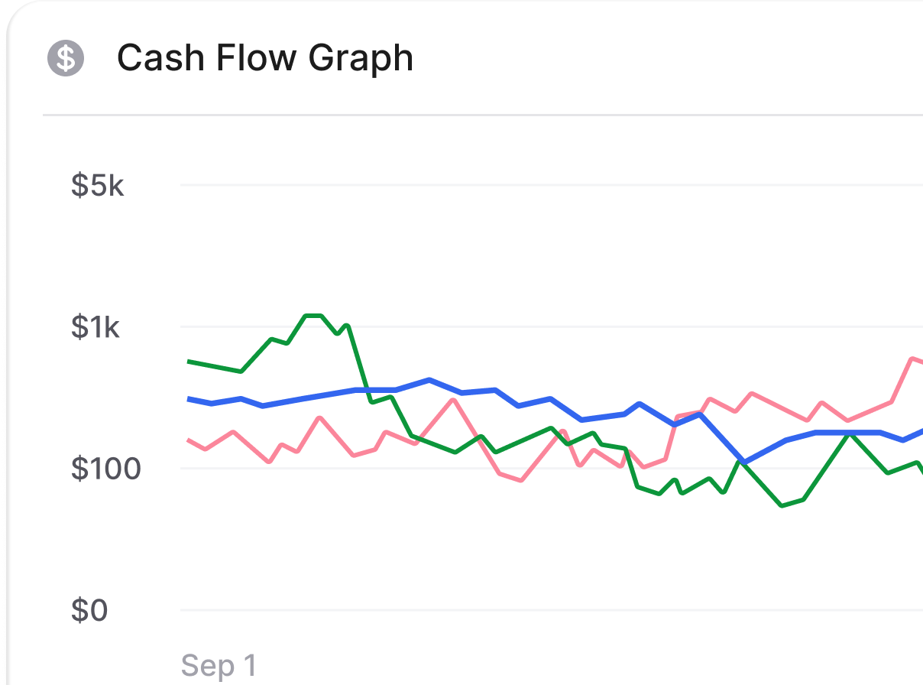Click the green line's starting point
The image size is (923, 685).
(189, 361)
